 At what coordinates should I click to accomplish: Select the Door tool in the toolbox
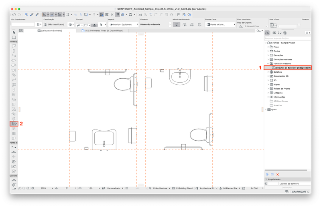tap(14, 90)
